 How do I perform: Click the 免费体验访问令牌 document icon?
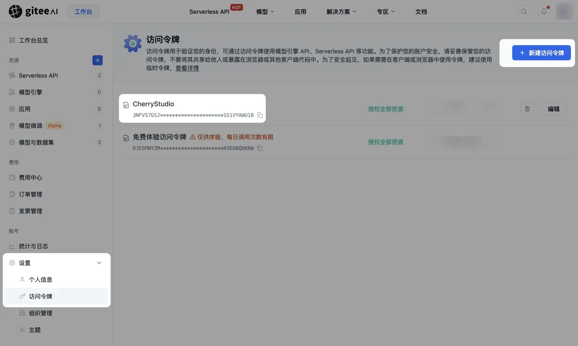(x=126, y=138)
